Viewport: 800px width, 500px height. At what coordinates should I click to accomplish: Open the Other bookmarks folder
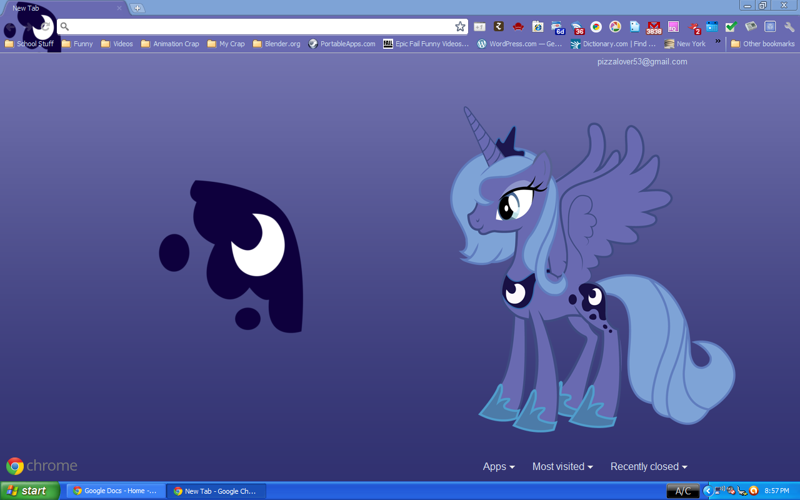point(762,44)
